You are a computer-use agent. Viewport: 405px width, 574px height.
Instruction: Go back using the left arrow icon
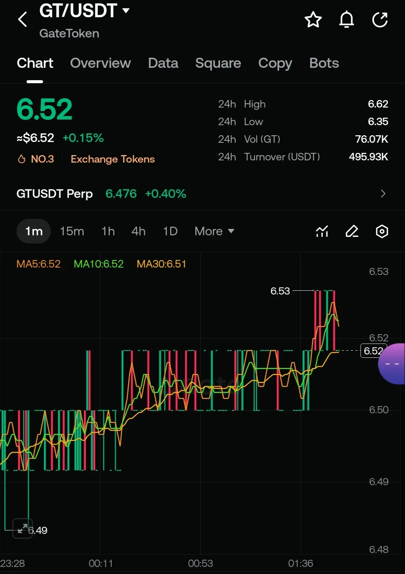(x=22, y=19)
